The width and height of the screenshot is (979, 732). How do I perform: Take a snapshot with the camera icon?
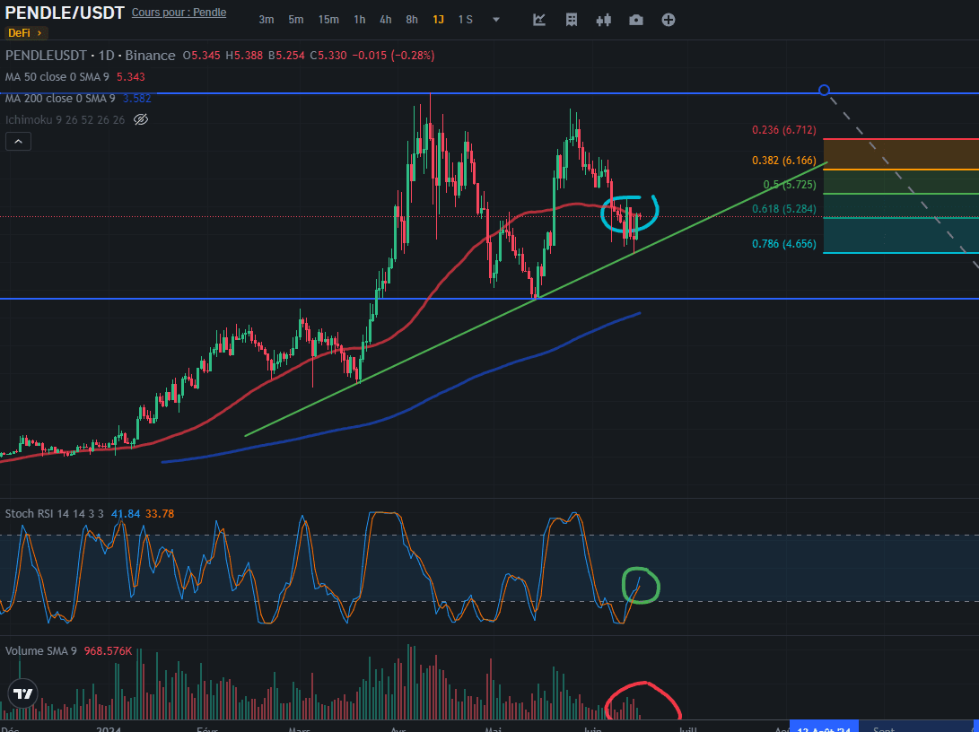click(635, 20)
